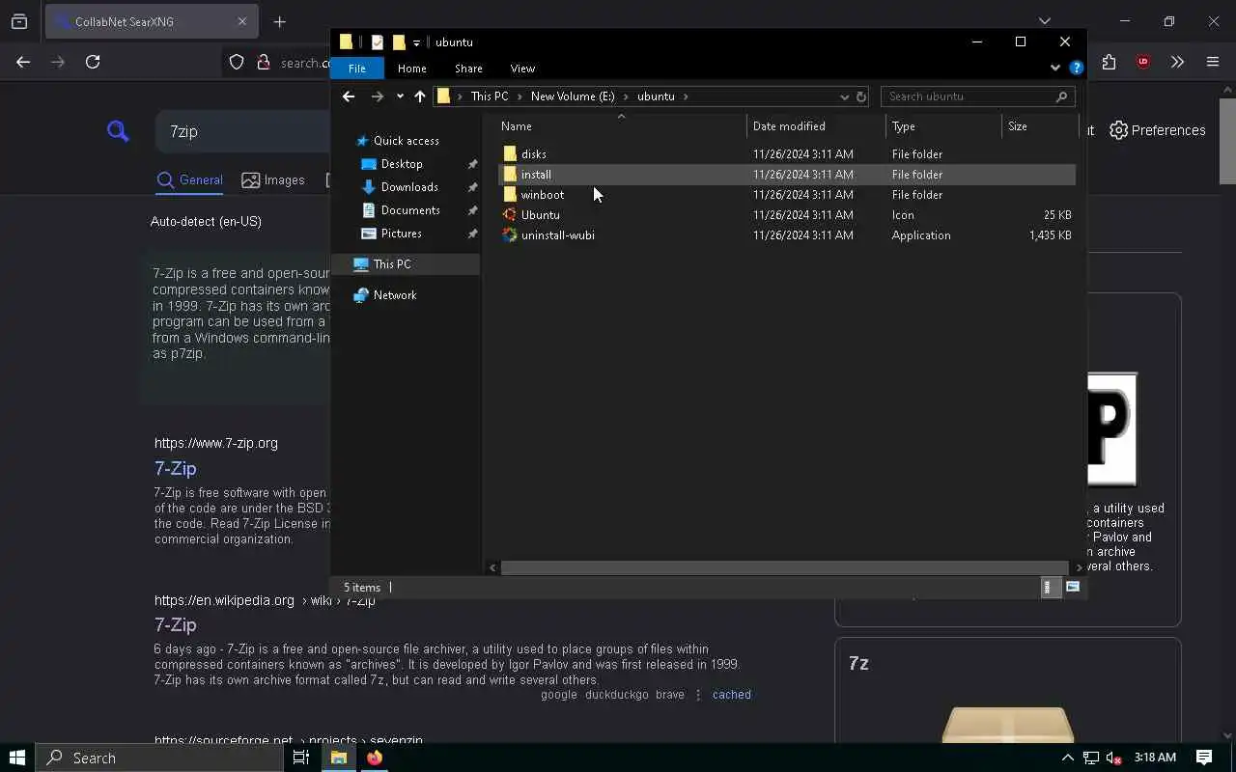Open the View ribbon tab
The height and width of the screenshot is (772, 1236).
522,69
